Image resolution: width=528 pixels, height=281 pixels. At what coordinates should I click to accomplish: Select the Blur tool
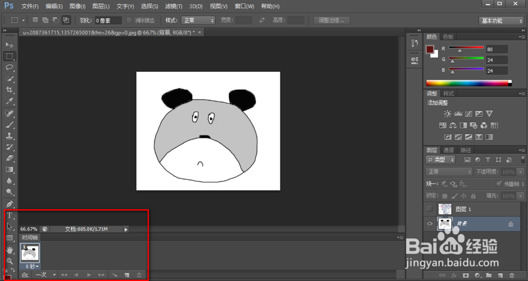pos(10,180)
